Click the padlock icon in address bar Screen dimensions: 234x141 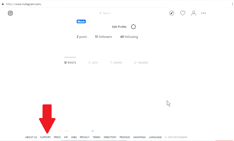[3, 4]
